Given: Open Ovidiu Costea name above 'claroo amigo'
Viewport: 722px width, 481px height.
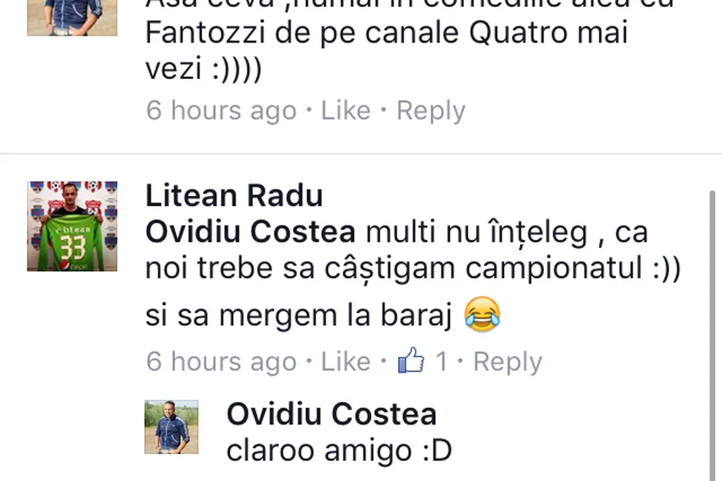Looking at the screenshot, I should point(331,414).
